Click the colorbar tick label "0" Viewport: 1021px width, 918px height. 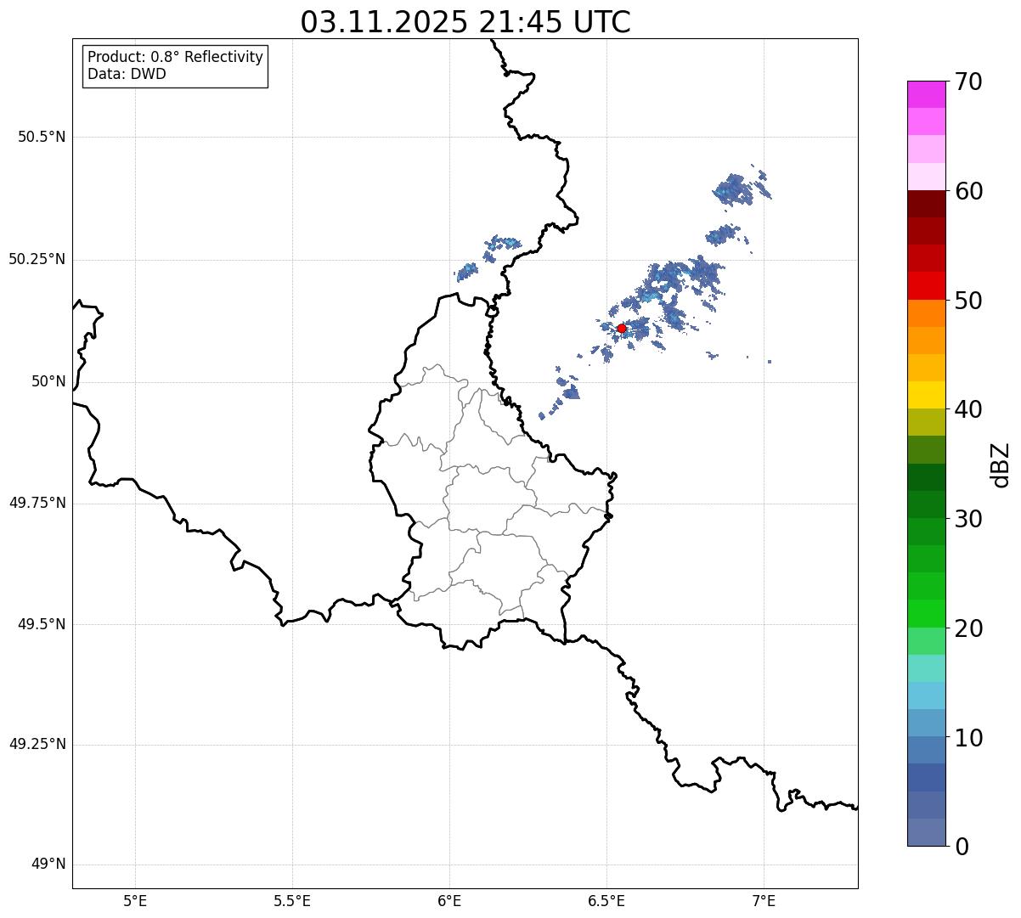[x=962, y=847]
